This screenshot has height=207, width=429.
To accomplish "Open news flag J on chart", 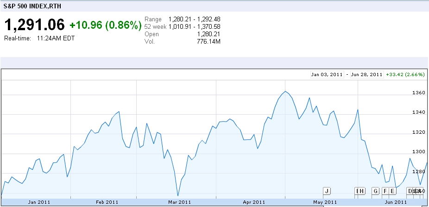I will (327, 191).
